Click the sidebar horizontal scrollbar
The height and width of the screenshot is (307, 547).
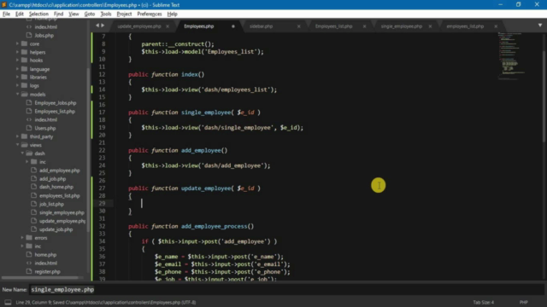pyautogui.click(x=40, y=278)
